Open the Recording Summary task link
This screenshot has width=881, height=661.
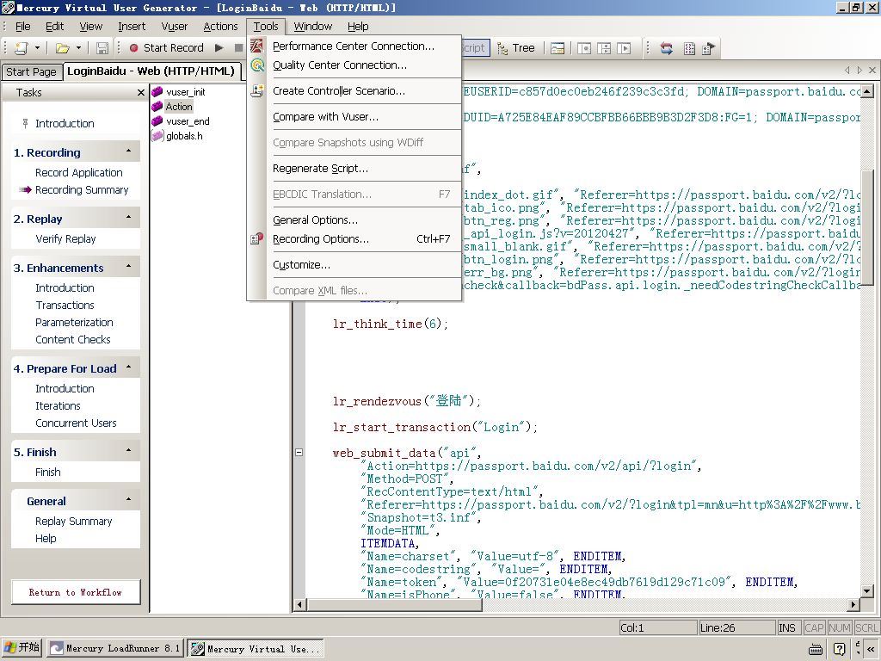coord(82,190)
